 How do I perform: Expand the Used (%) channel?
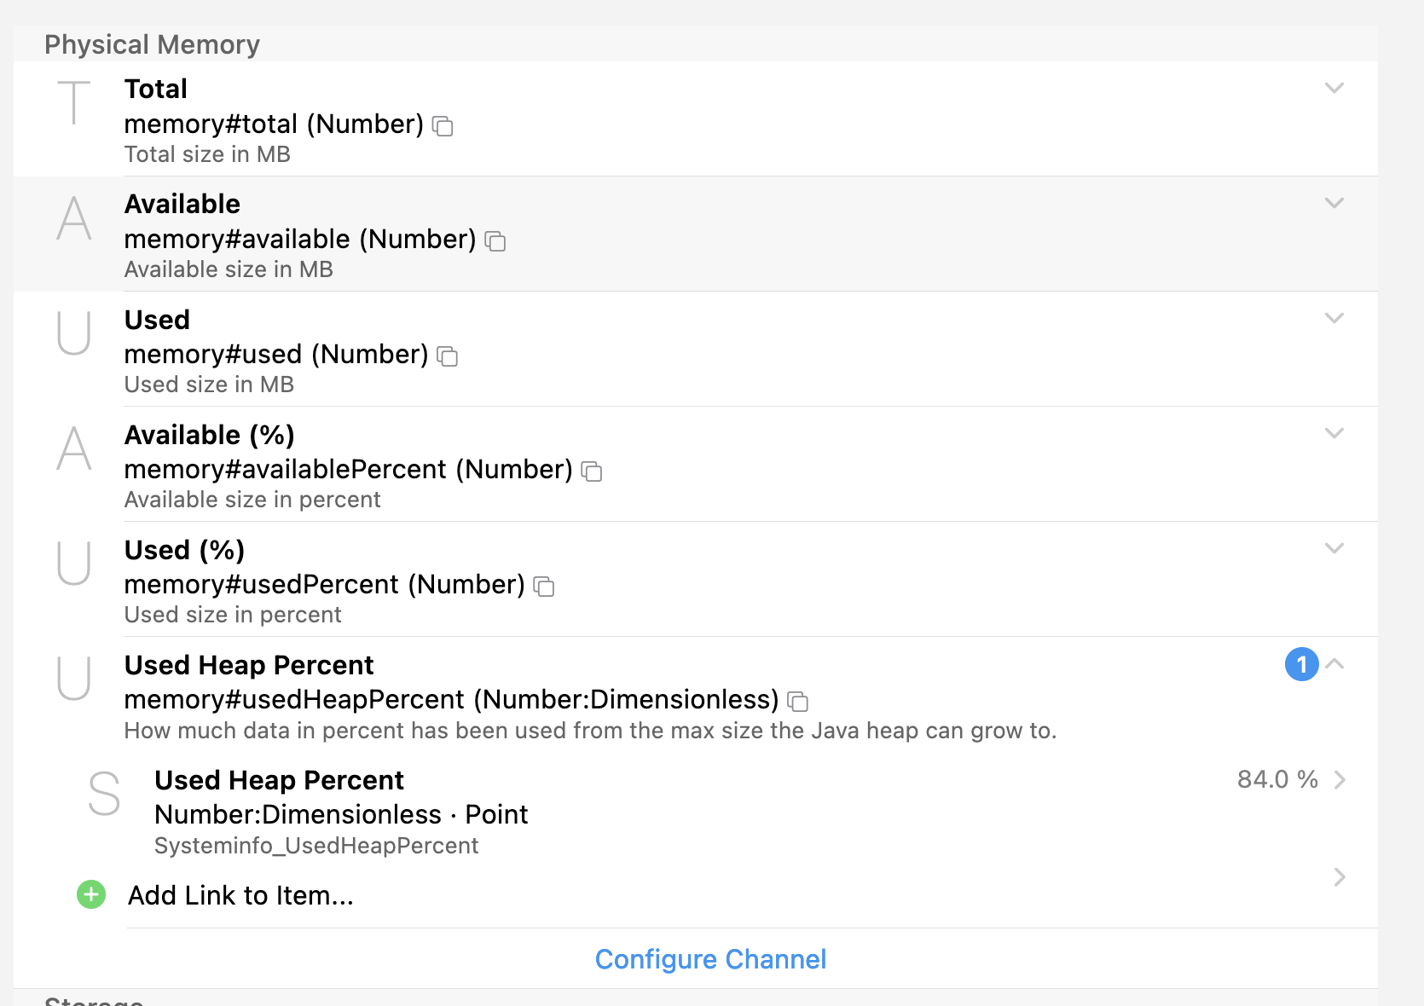[1334, 548]
